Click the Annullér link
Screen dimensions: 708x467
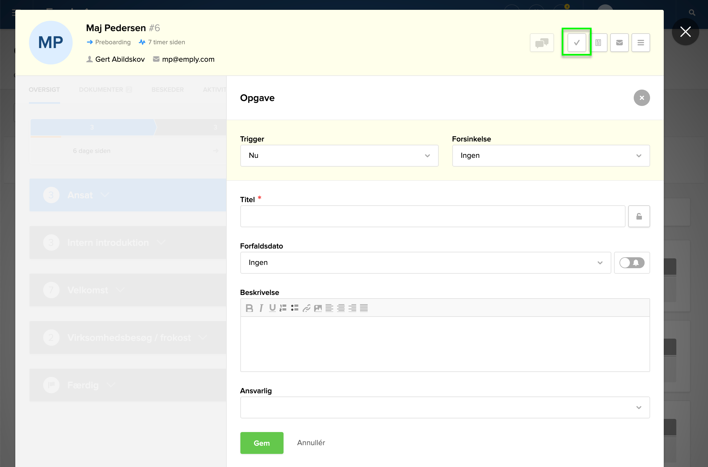point(311,443)
